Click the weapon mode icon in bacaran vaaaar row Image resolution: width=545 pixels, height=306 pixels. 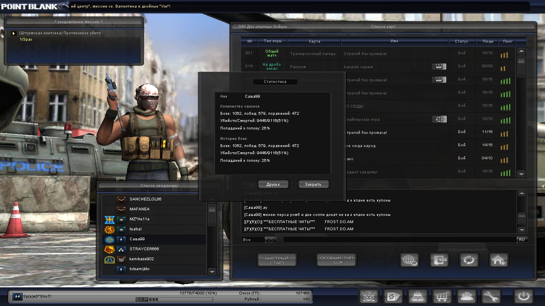[439, 67]
